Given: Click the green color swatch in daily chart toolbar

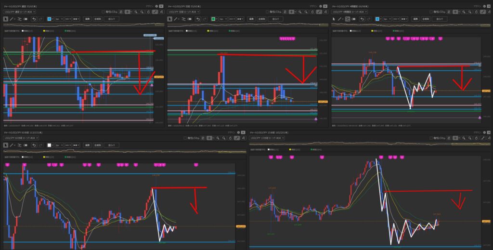Looking at the screenshot, I should tap(213, 19).
